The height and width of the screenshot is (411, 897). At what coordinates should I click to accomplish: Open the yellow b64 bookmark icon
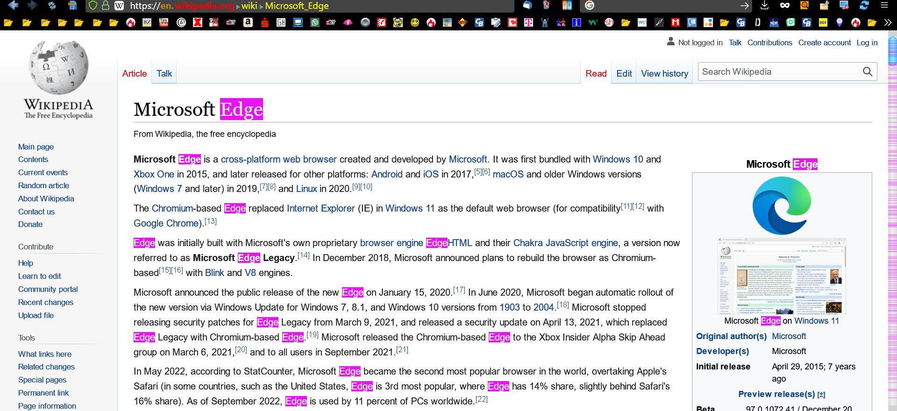coord(823,22)
